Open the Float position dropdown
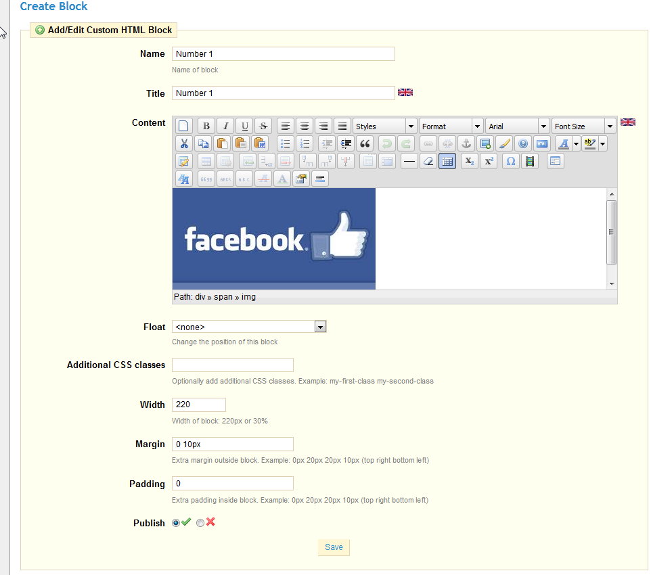This screenshot has height=575, width=651. (x=249, y=327)
